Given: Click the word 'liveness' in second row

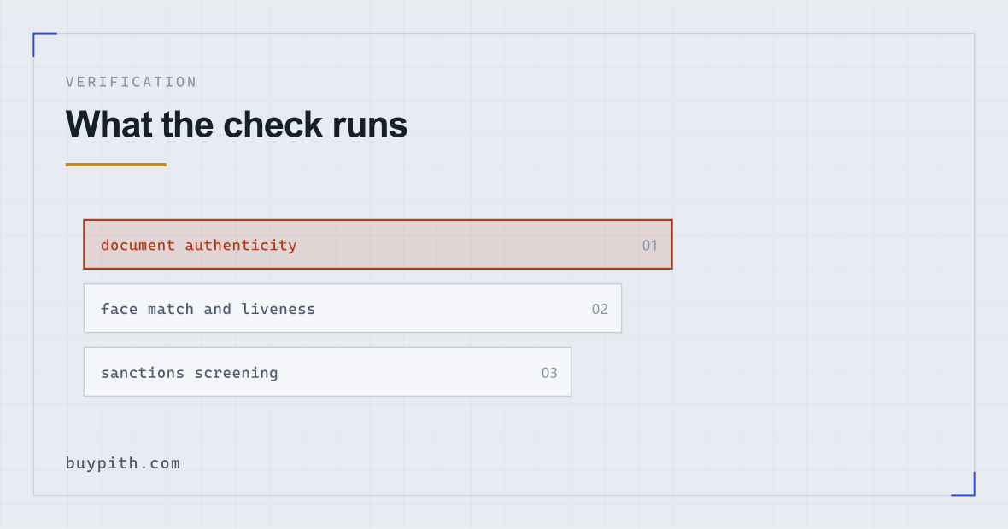Looking at the screenshot, I should pyautogui.click(x=278, y=309).
